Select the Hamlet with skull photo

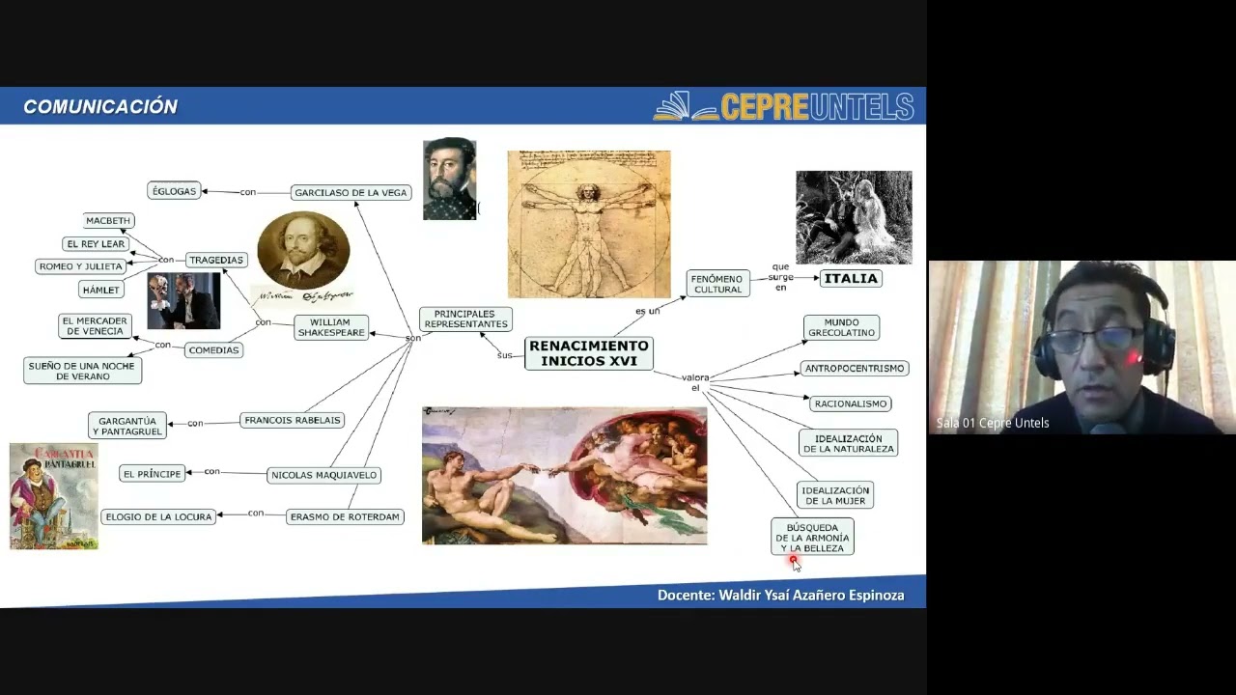183,301
